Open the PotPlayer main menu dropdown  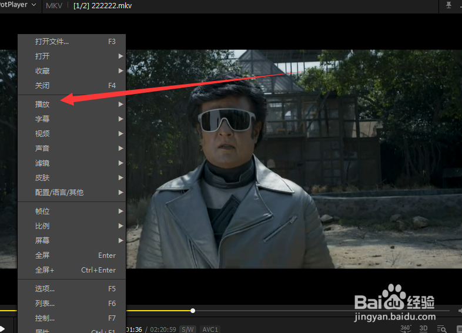pos(18,5)
